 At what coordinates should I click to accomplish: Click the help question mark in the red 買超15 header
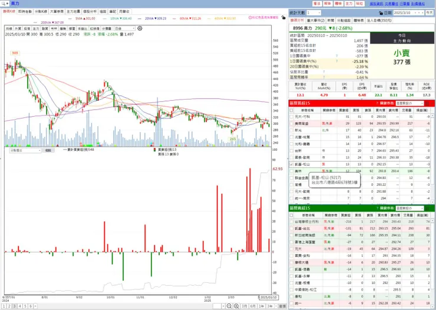377,103
